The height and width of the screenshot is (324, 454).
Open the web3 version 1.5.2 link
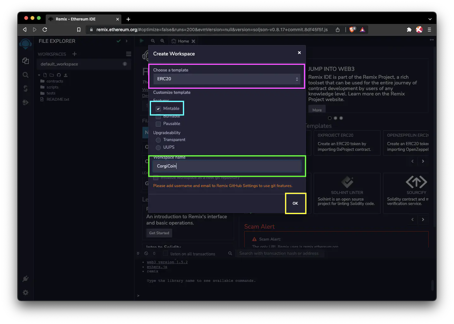pos(167,262)
